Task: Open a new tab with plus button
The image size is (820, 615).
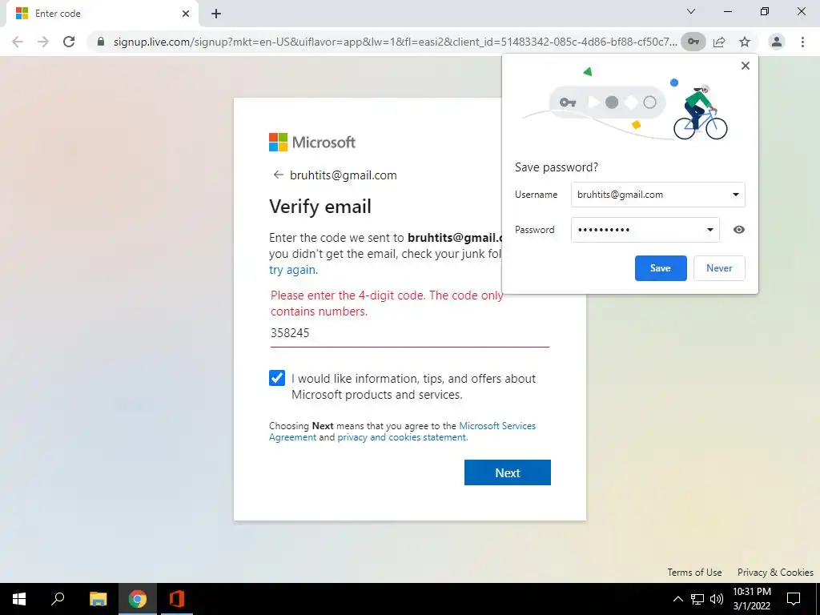Action: tap(216, 14)
